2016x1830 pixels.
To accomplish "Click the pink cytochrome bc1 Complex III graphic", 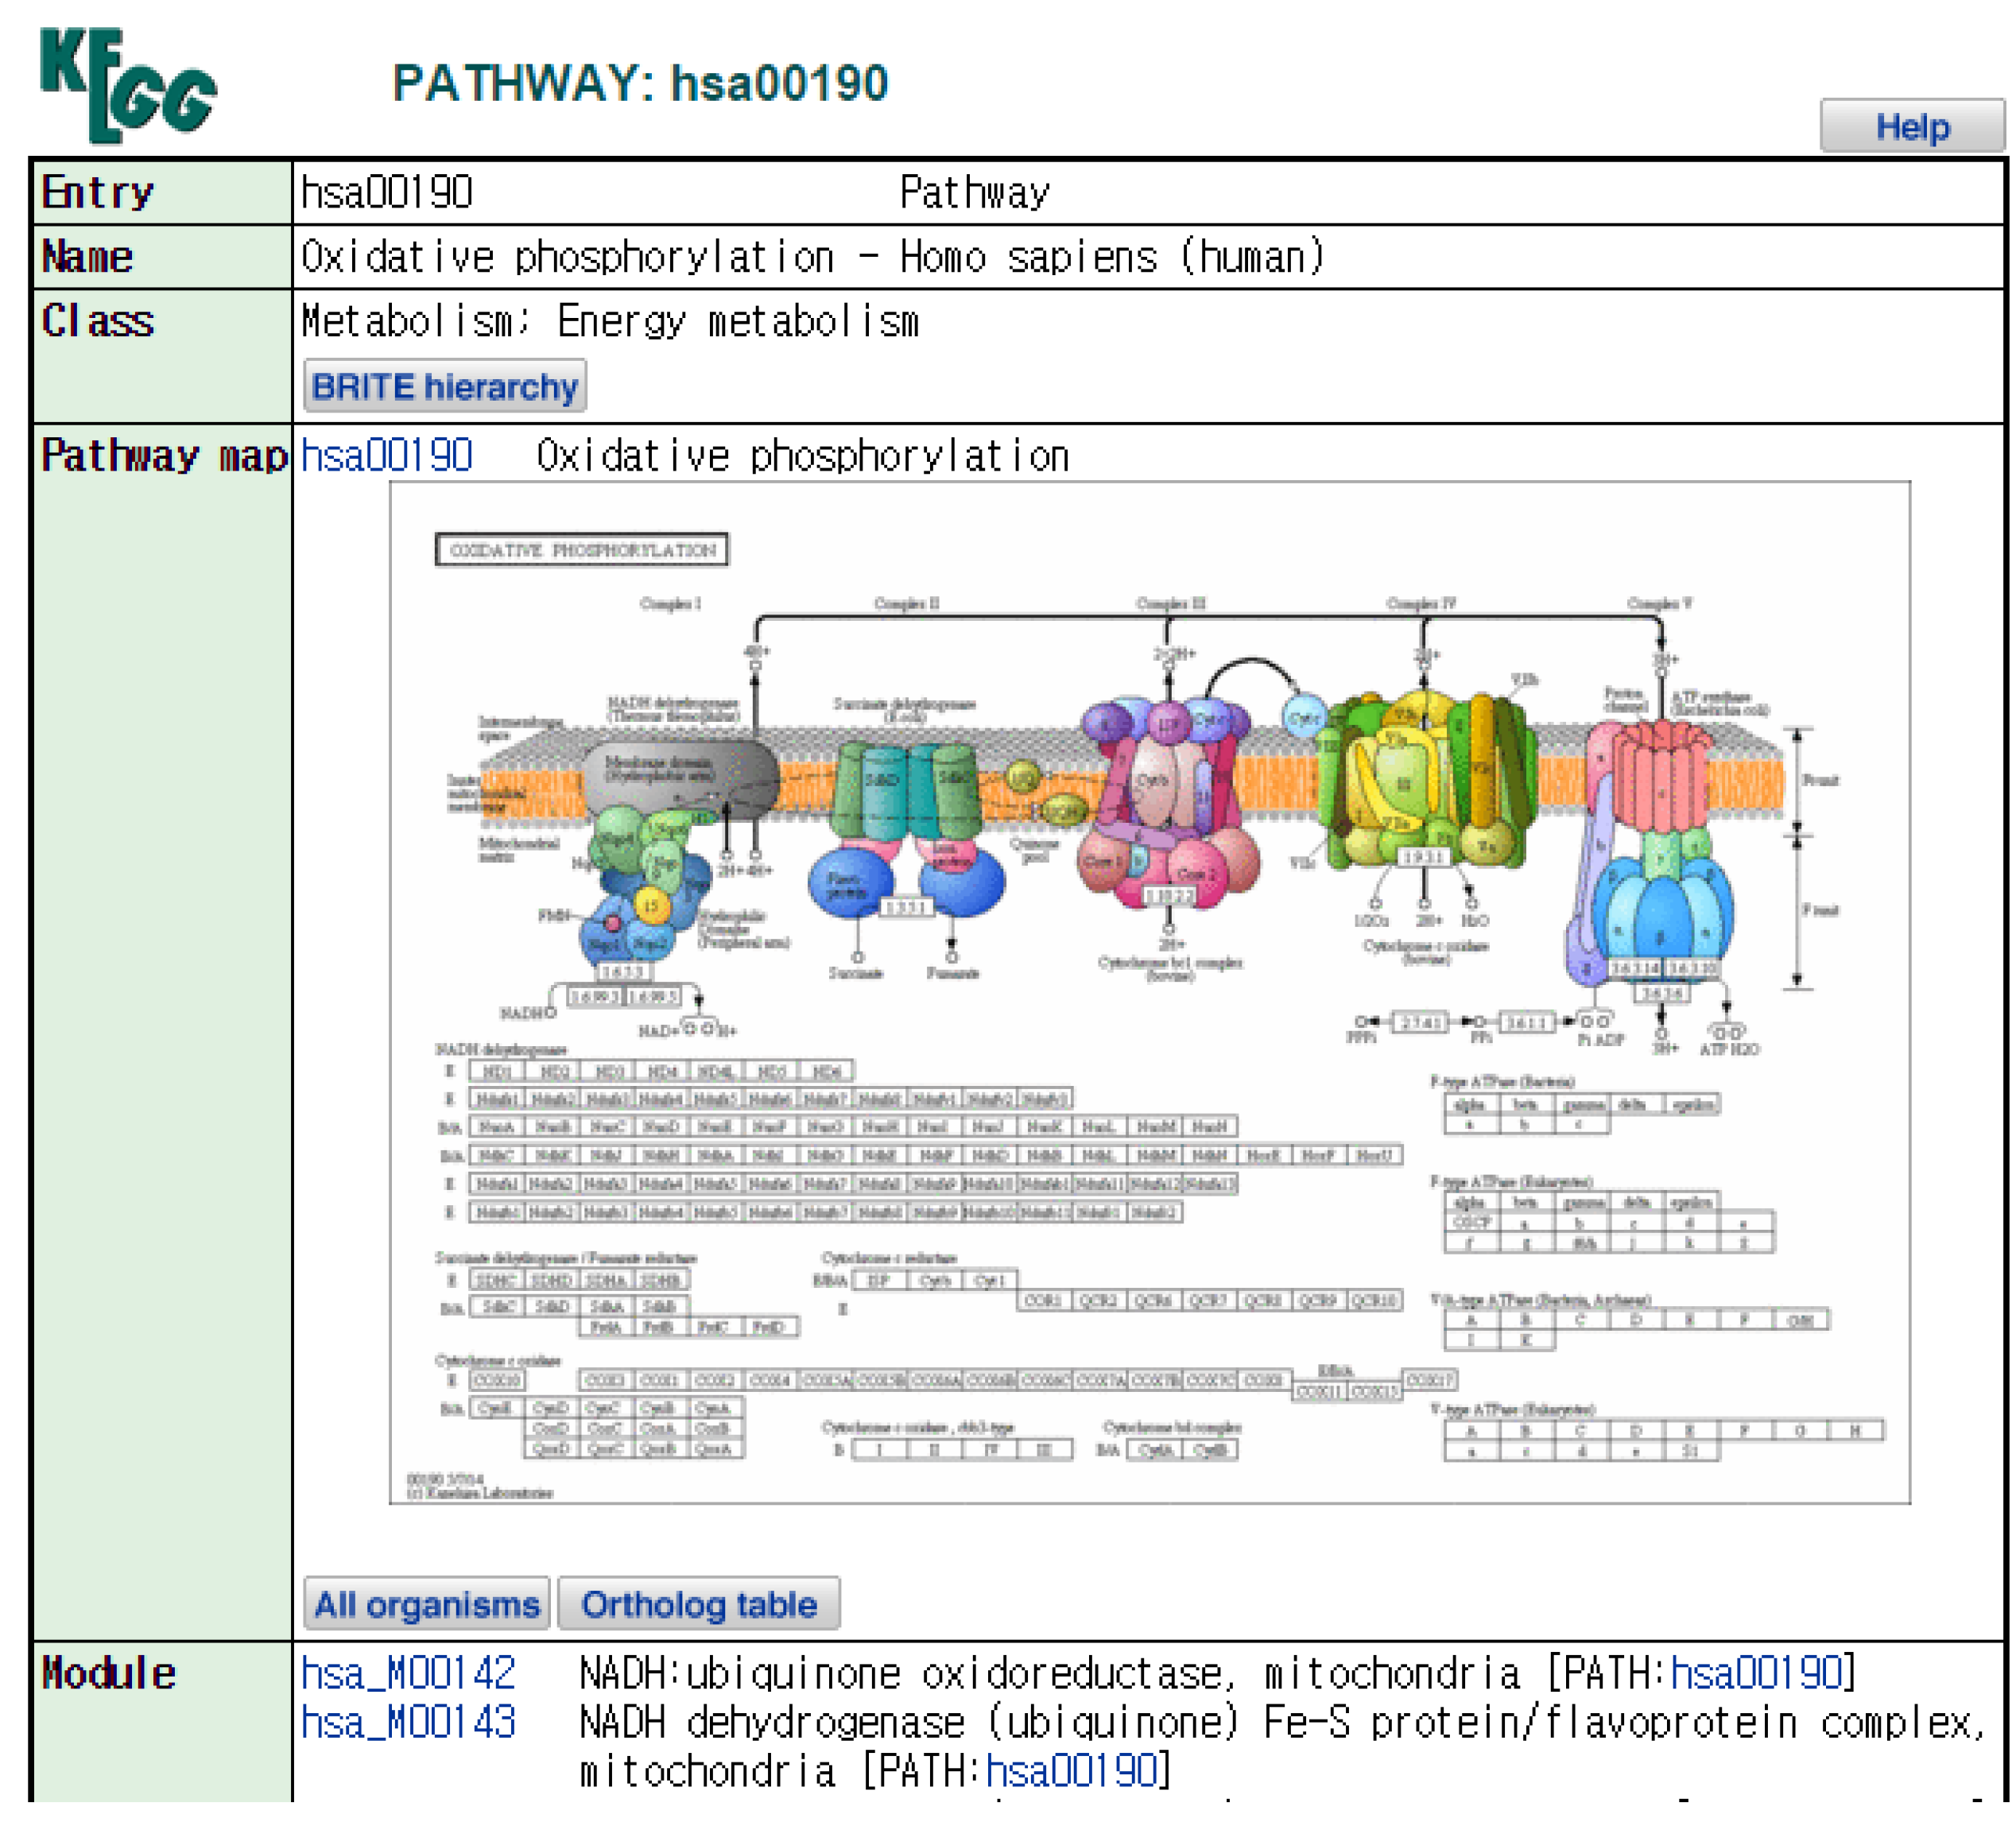I will tap(1168, 790).
